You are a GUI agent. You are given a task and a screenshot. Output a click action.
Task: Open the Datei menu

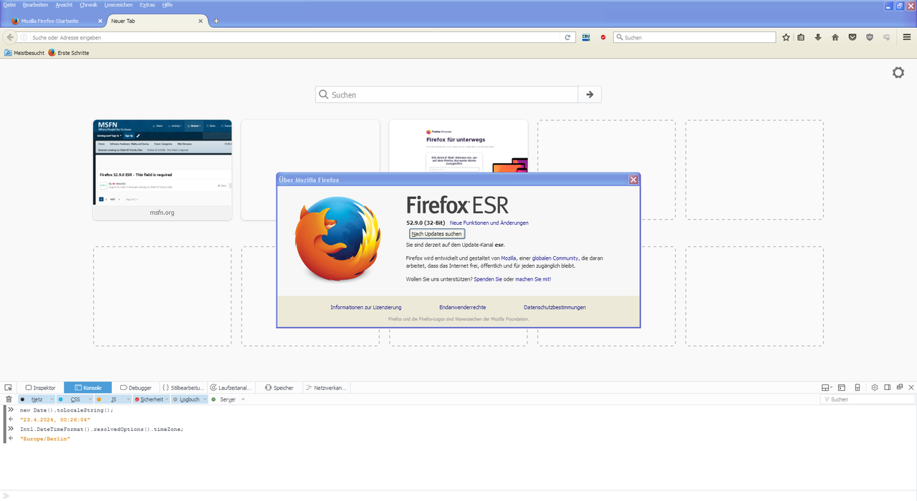click(x=10, y=5)
